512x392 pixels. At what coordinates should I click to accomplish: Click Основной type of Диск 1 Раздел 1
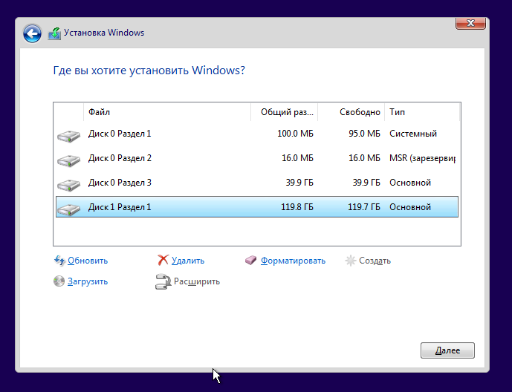point(410,207)
